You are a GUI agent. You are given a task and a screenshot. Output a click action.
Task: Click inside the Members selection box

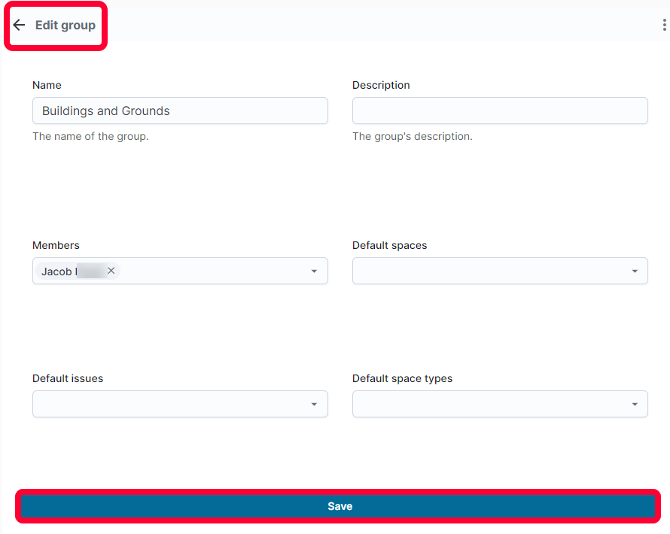tap(180, 271)
